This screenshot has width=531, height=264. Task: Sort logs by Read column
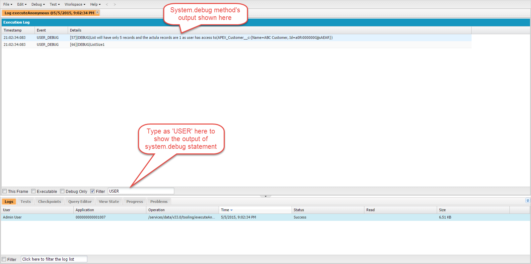401,210
